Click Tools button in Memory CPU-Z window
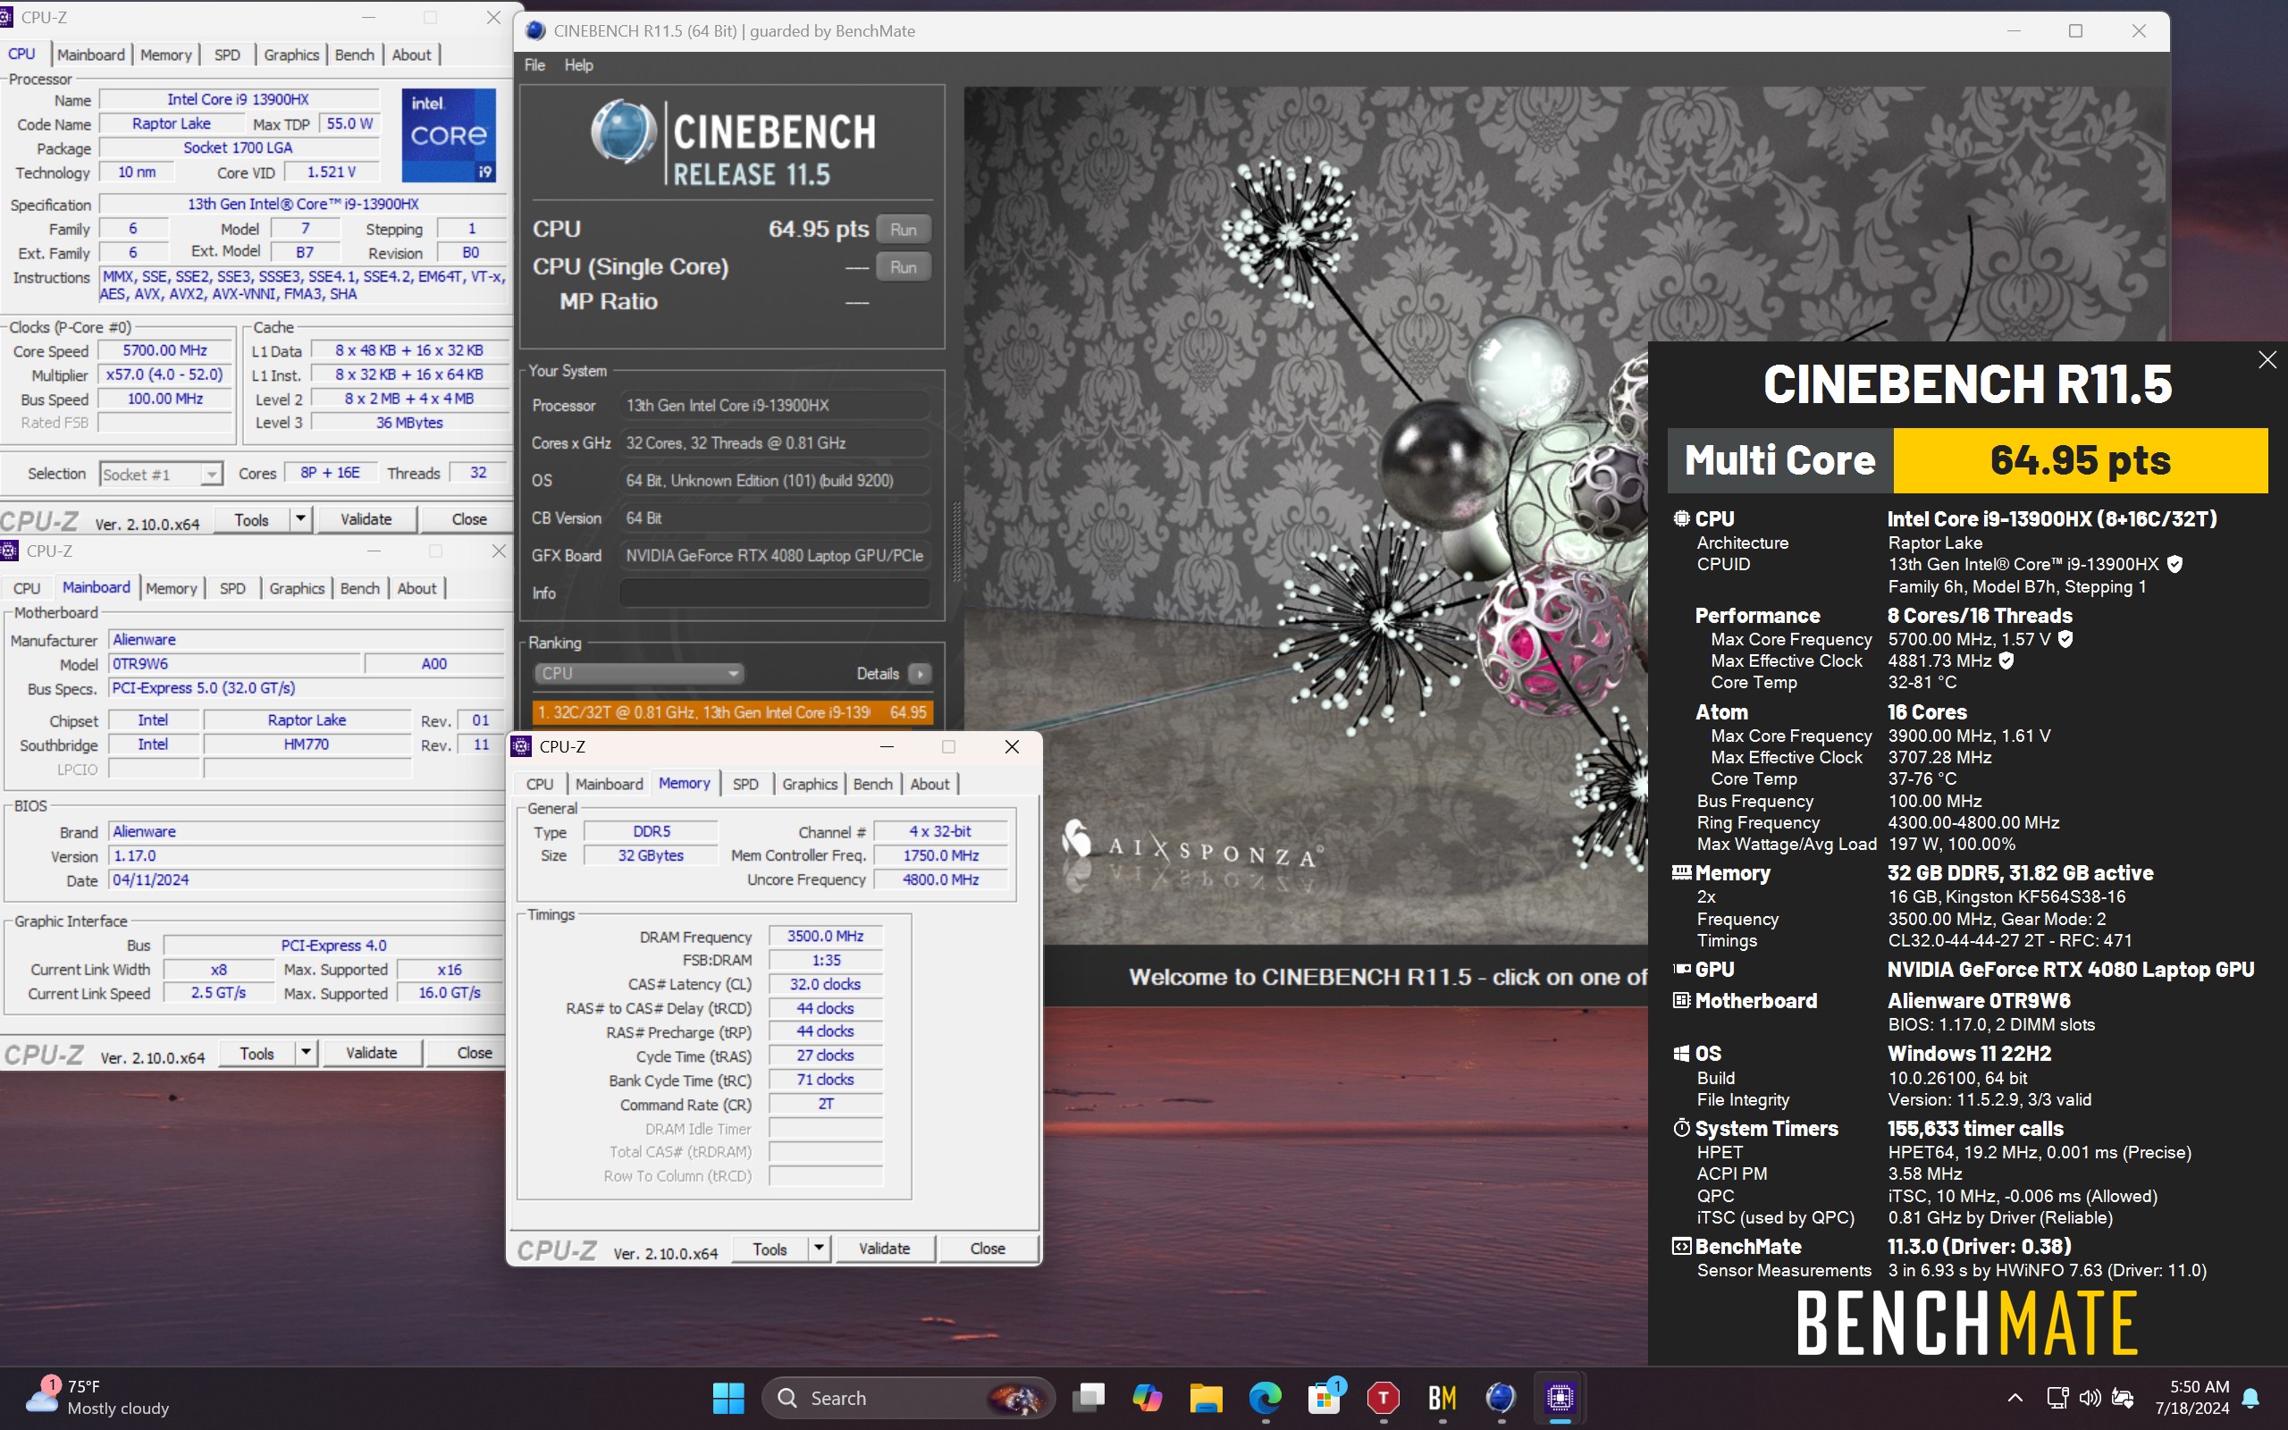 pos(770,1249)
